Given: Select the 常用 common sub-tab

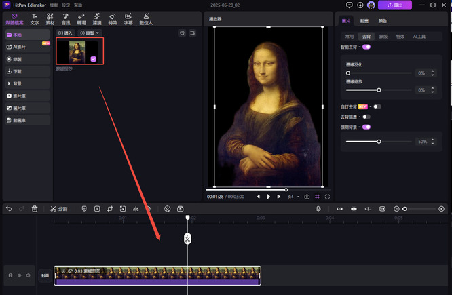Looking at the screenshot, I should tap(350, 37).
